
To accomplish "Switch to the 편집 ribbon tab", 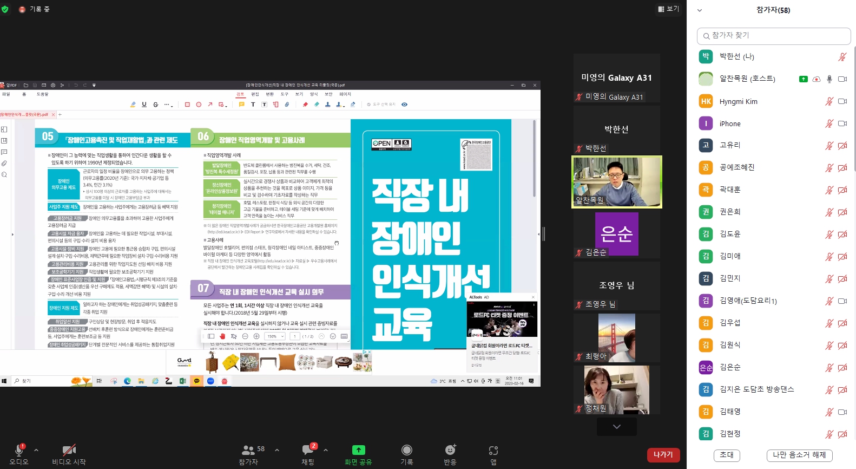I will tap(255, 94).
